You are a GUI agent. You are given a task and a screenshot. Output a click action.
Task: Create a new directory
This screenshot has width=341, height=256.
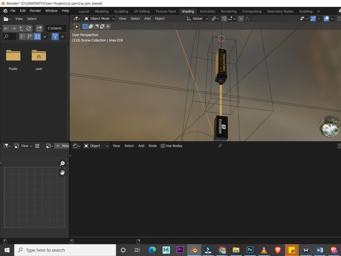point(39,28)
